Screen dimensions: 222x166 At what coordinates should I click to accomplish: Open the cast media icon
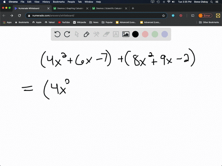193,16
